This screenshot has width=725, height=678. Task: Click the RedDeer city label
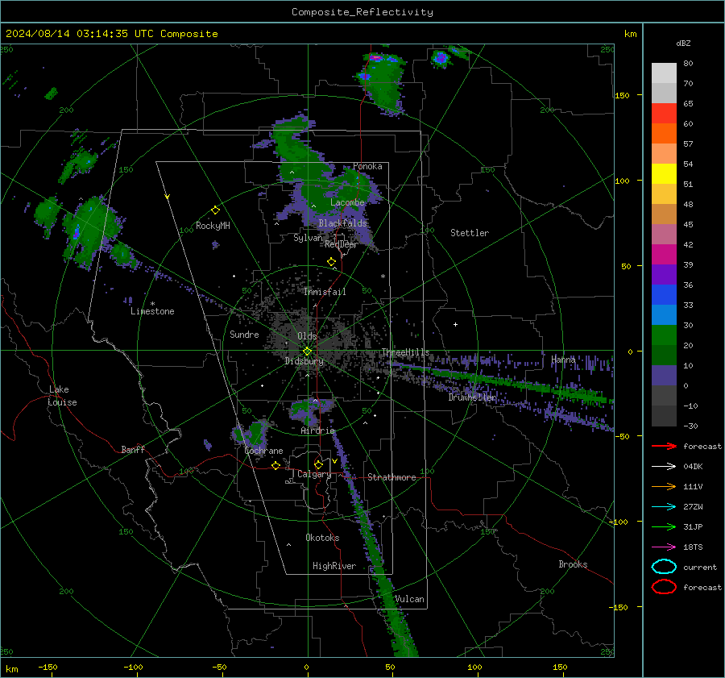(x=342, y=244)
